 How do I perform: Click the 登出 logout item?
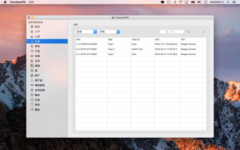pos(37,110)
